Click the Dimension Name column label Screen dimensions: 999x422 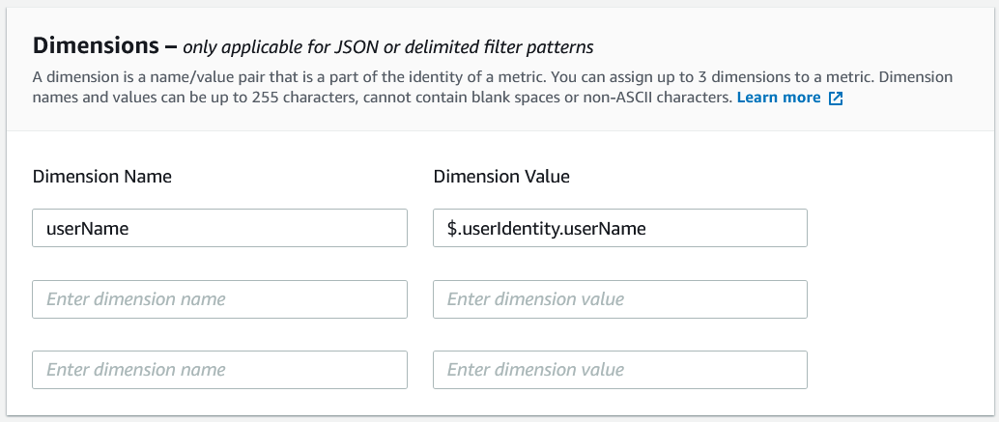[102, 176]
